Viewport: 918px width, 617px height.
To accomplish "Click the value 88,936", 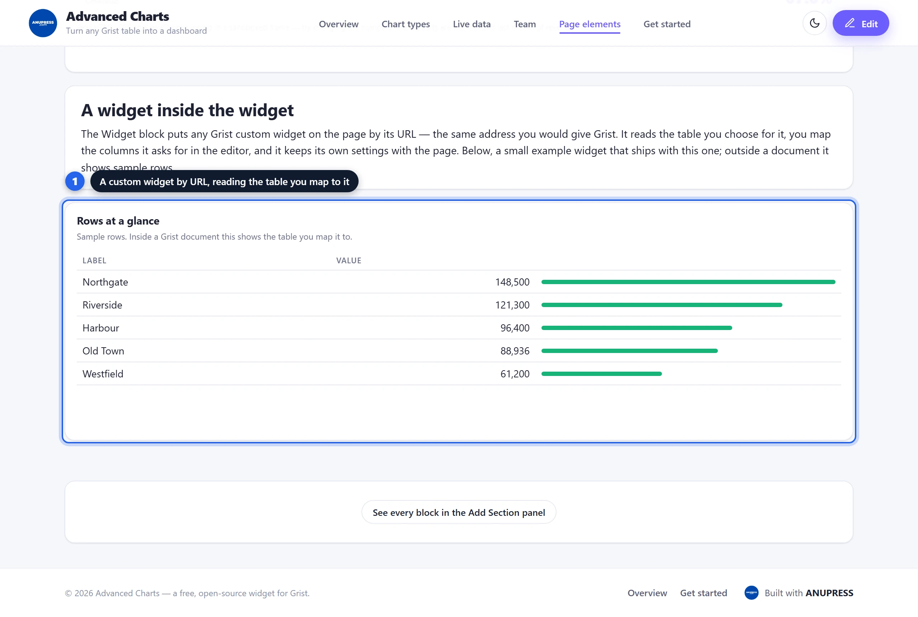I will (x=515, y=351).
